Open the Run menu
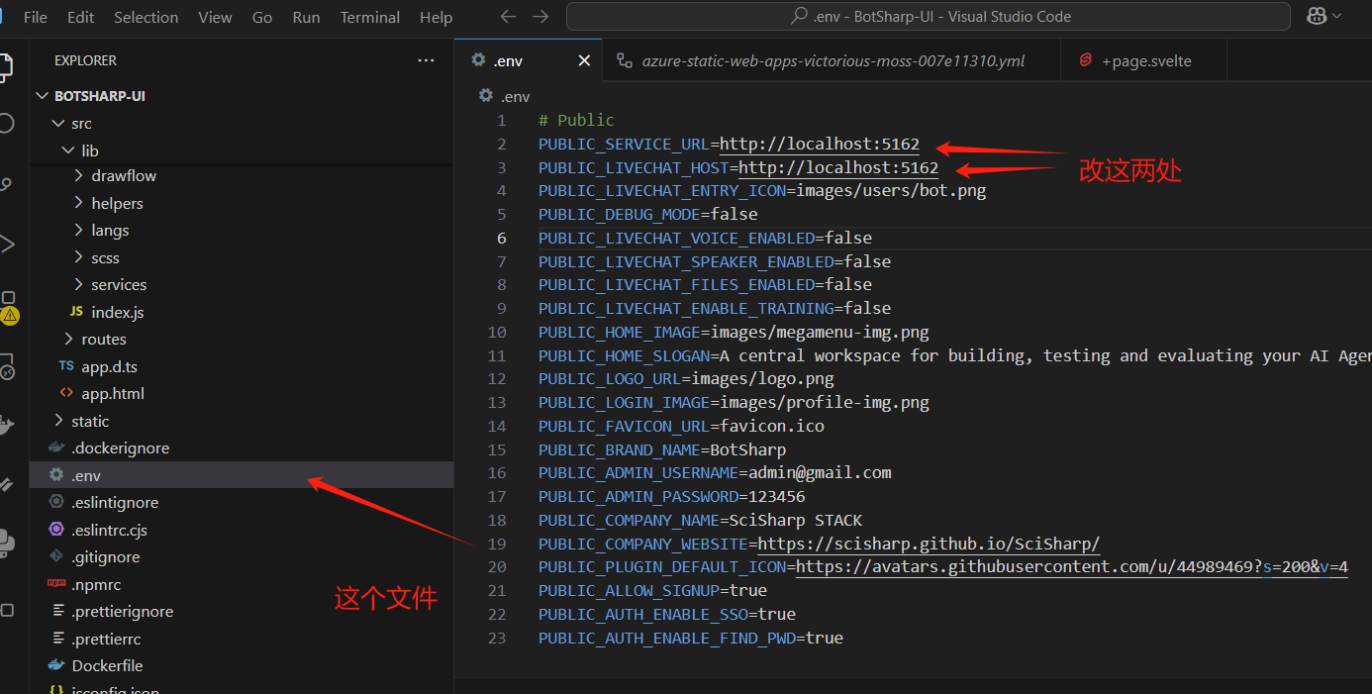Image resolution: width=1372 pixels, height=694 pixels. tap(307, 17)
